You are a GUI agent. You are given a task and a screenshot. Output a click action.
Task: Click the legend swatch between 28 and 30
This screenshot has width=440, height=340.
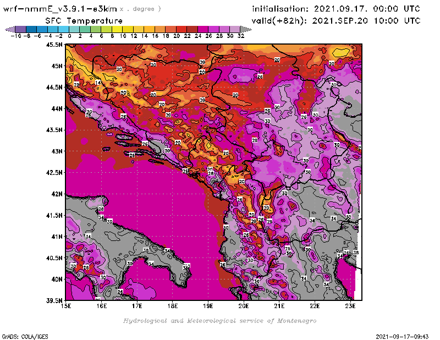[224, 29]
